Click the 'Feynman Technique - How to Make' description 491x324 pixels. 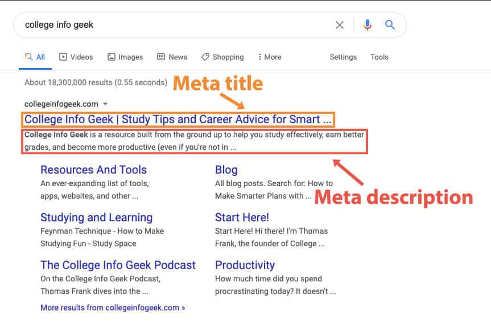tap(102, 237)
